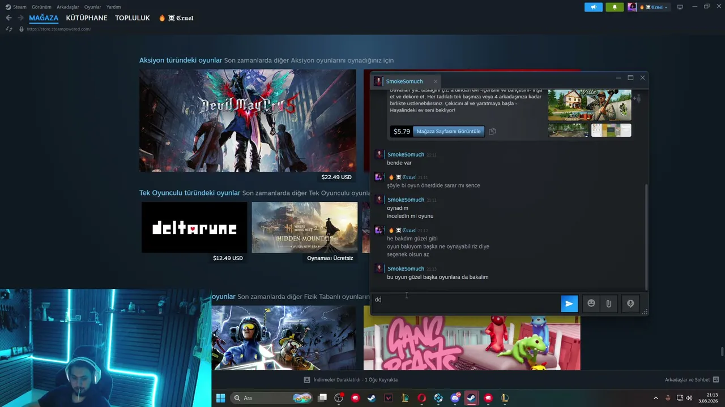Viewport: 725px width, 407px height.
Task: Switch to the KÜTÜPHANE tab
Action: point(87,18)
